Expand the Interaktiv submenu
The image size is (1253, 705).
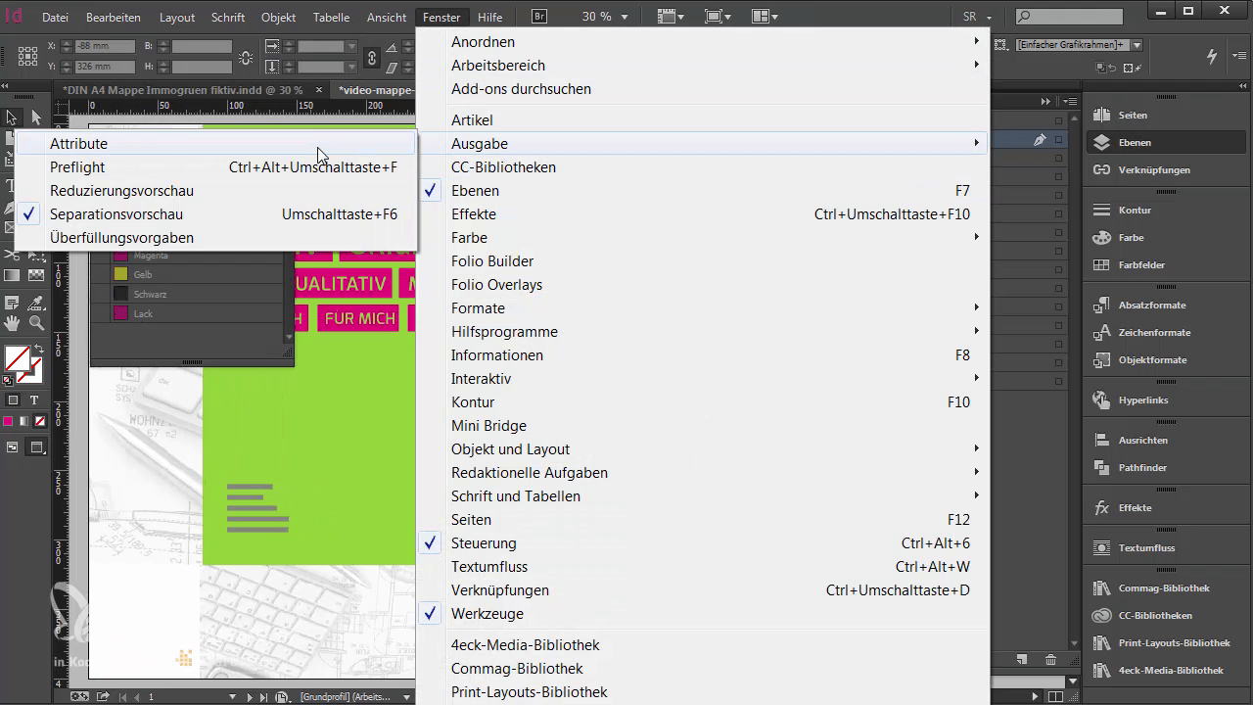[x=701, y=379]
